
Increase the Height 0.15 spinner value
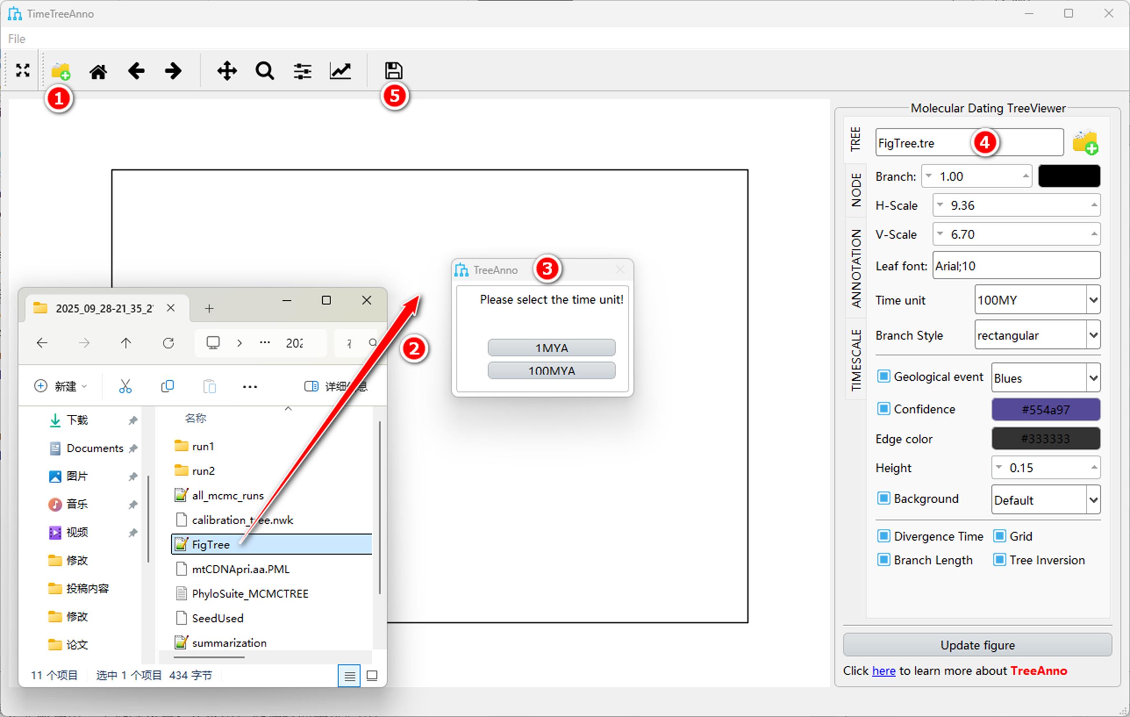point(1094,467)
